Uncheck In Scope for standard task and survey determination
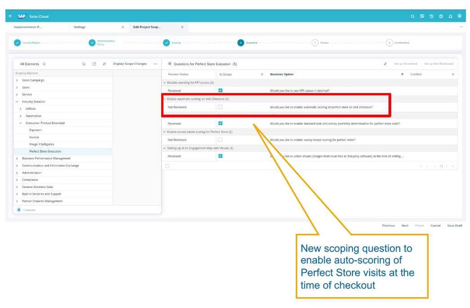This screenshot has width=470, height=308. [x=220, y=123]
